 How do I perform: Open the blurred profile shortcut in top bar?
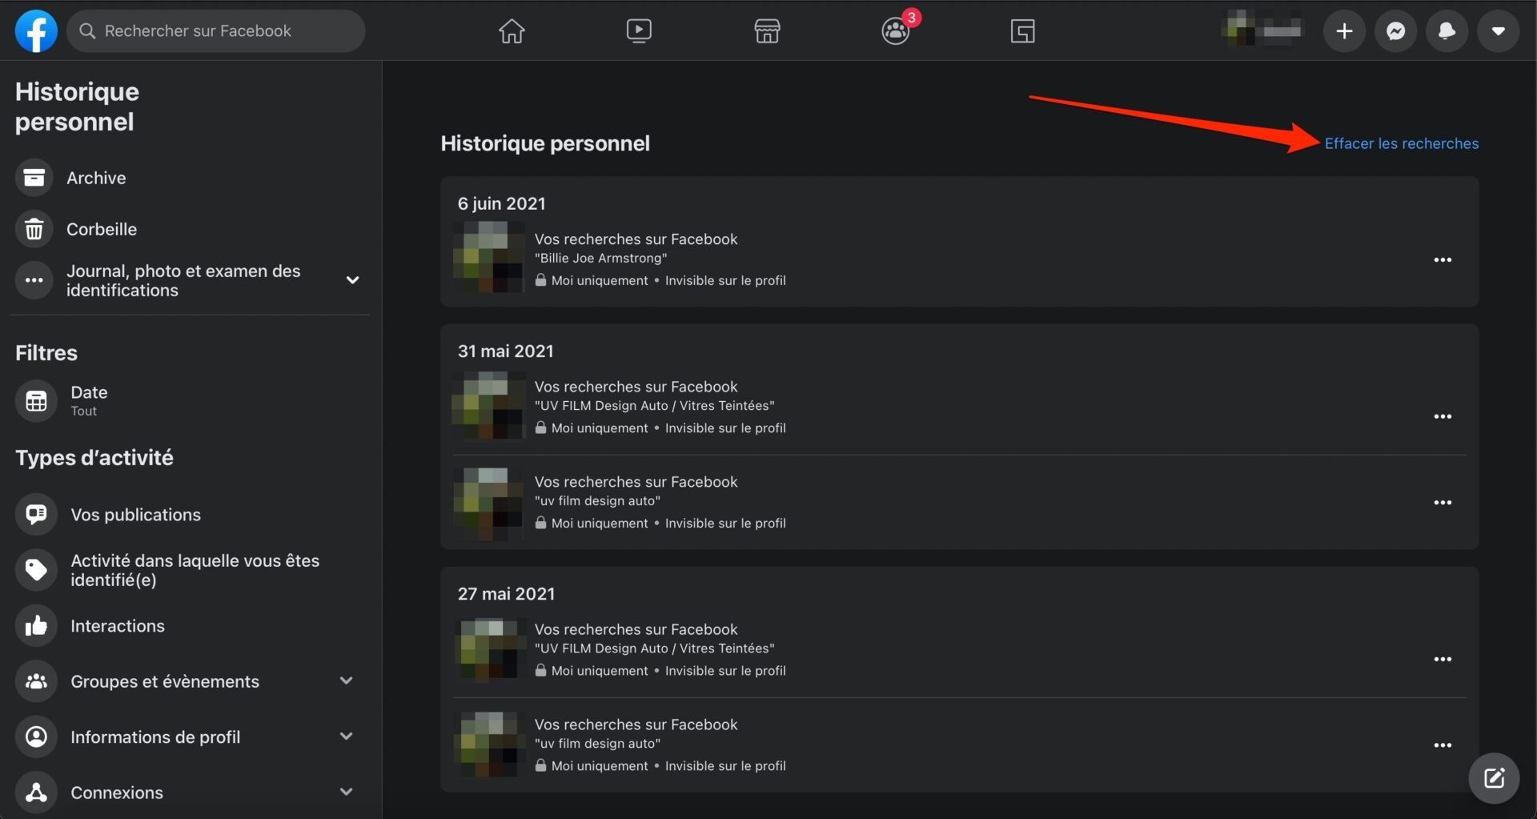click(x=1263, y=30)
